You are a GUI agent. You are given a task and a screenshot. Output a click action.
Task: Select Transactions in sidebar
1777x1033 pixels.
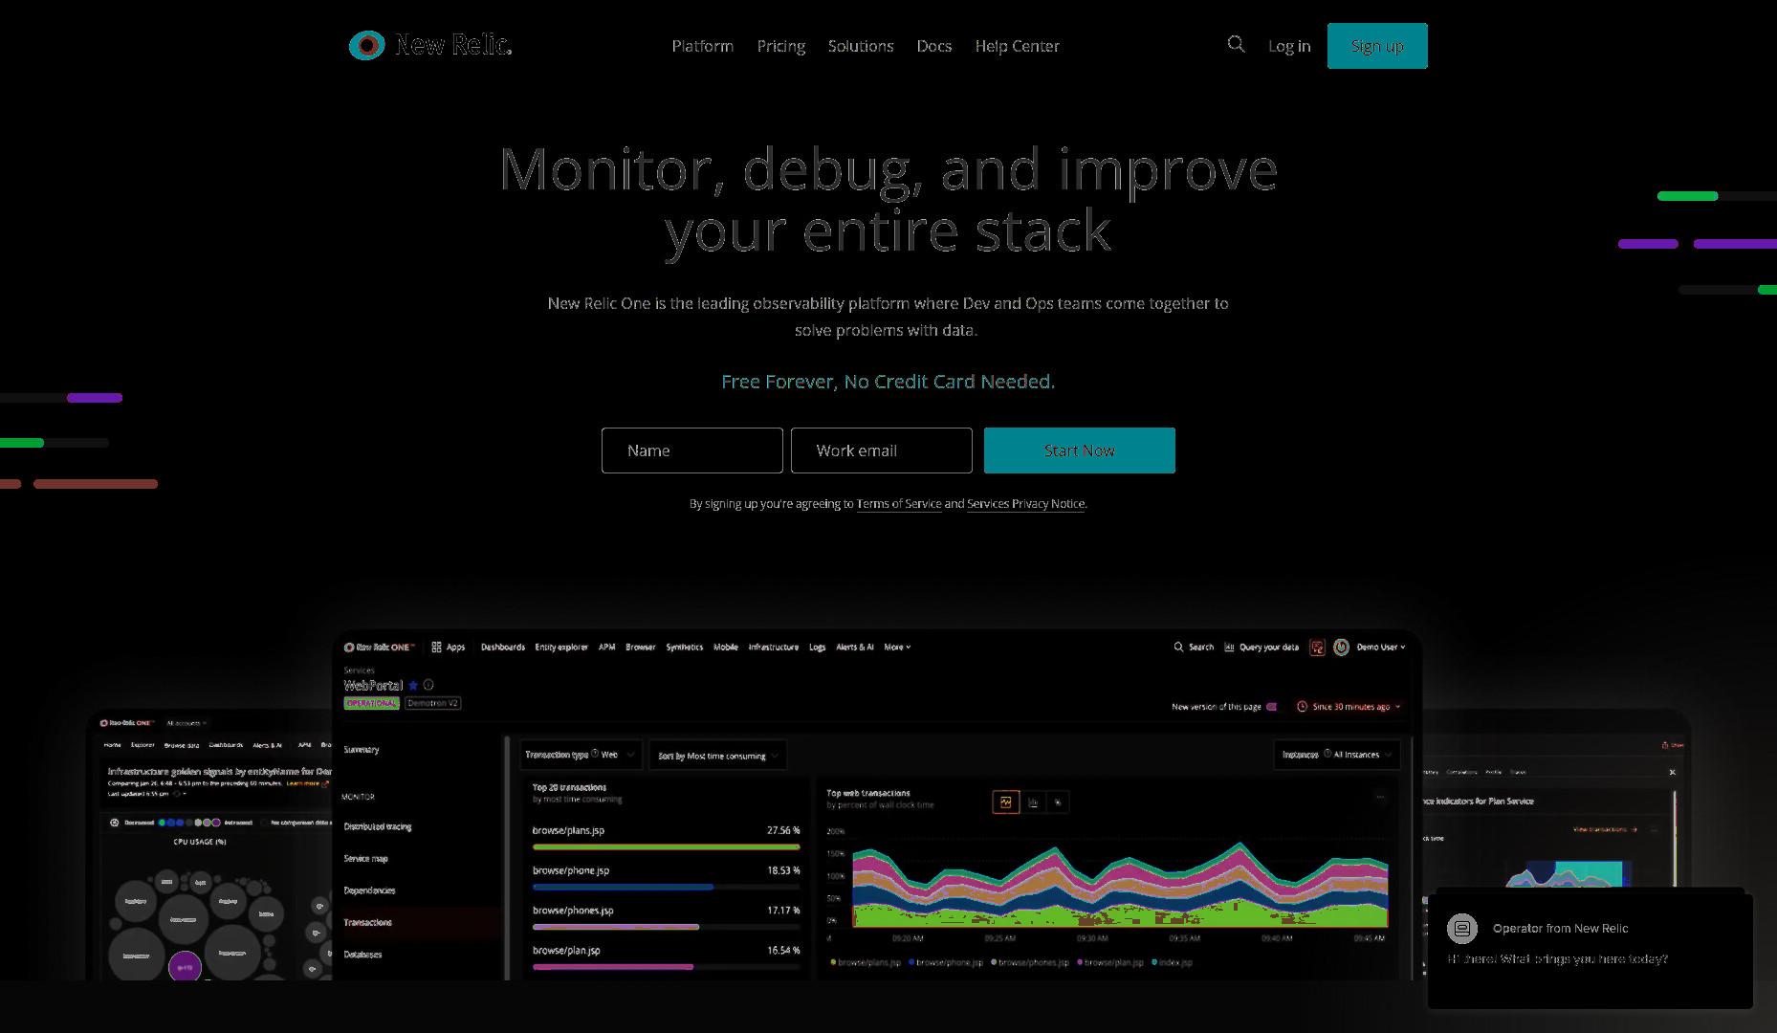click(367, 923)
